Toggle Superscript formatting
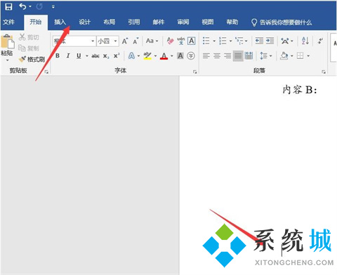The height and width of the screenshot is (275, 337). tap(117, 56)
